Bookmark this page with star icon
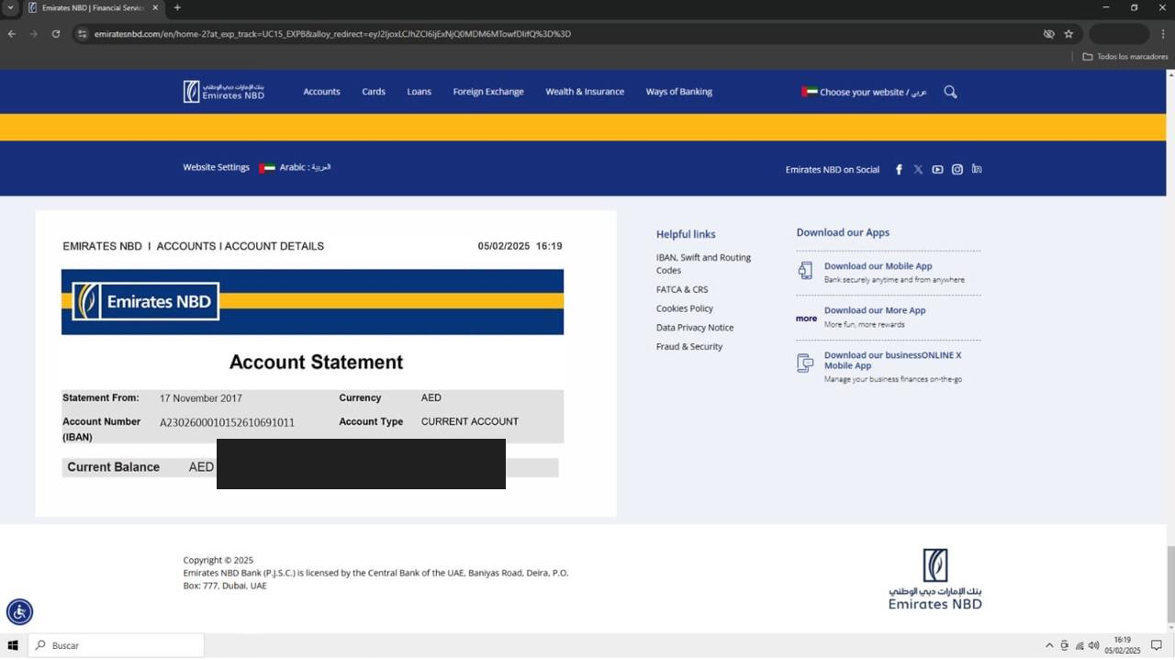The image size is (1175, 660). (1069, 34)
